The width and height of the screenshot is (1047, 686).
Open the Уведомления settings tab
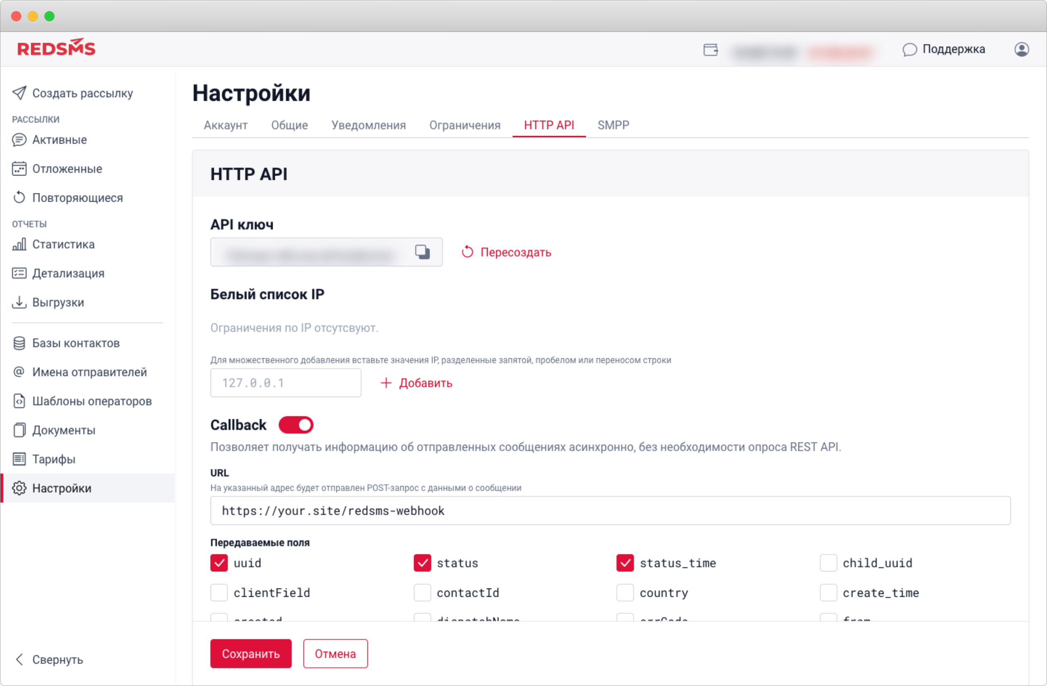pos(369,125)
